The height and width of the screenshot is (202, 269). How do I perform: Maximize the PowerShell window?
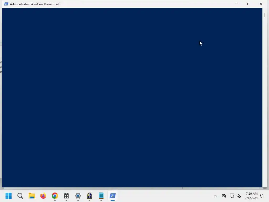click(x=249, y=4)
